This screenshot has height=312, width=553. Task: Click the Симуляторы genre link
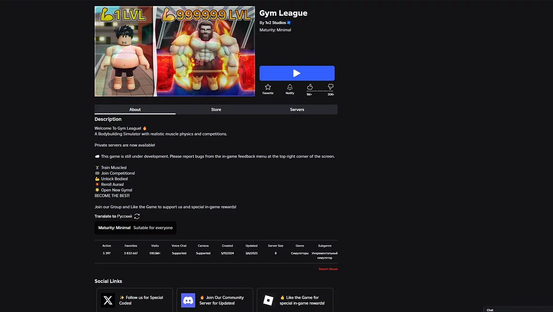click(x=300, y=253)
